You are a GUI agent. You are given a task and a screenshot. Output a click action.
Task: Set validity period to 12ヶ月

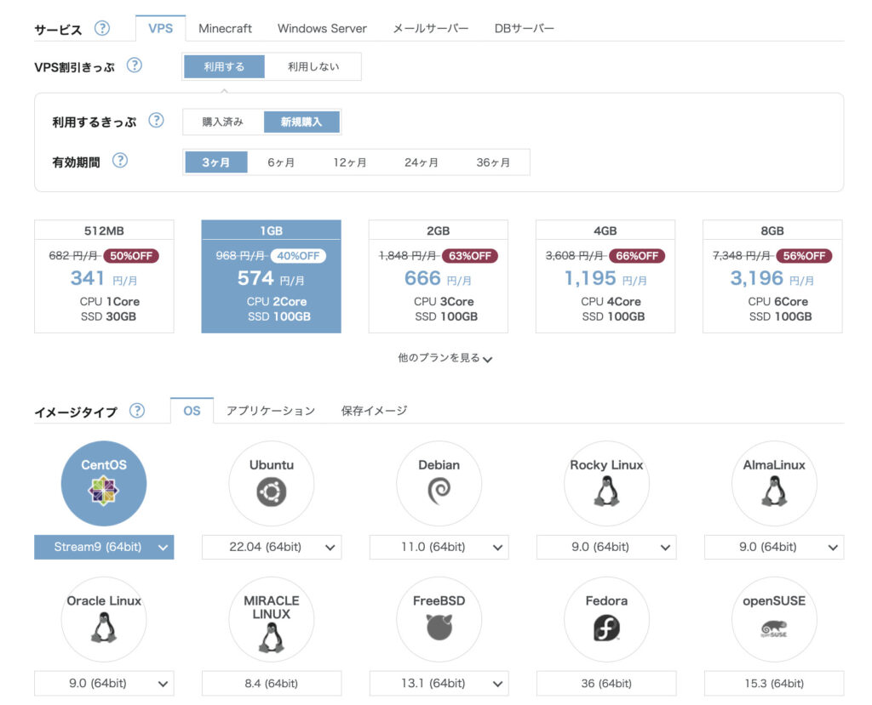coord(350,162)
